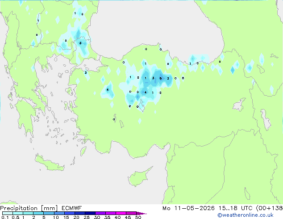Select the 30–35 mm purple legend swatch

100,213
